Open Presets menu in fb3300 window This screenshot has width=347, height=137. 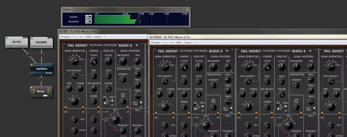(65, 37)
